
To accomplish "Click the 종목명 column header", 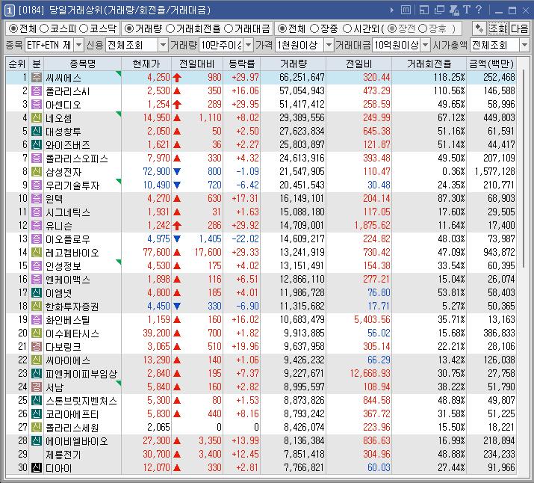I will (x=82, y=64).
